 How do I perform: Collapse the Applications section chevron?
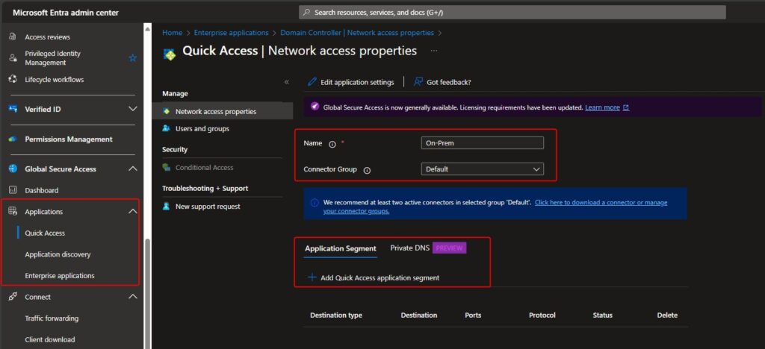133,212
